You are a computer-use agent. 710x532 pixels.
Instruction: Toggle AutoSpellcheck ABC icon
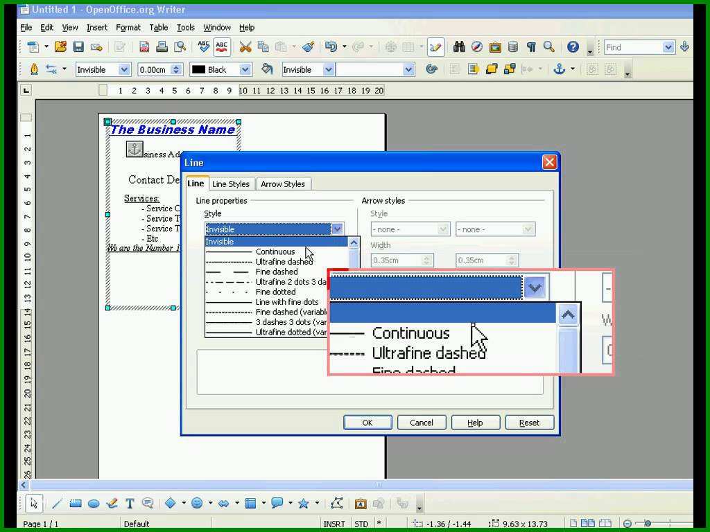[221, 46]
